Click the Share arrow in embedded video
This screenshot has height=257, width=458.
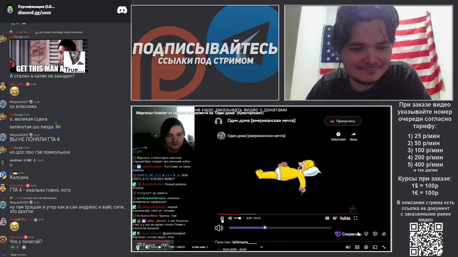pyautogui.click(x=354, y=135)
